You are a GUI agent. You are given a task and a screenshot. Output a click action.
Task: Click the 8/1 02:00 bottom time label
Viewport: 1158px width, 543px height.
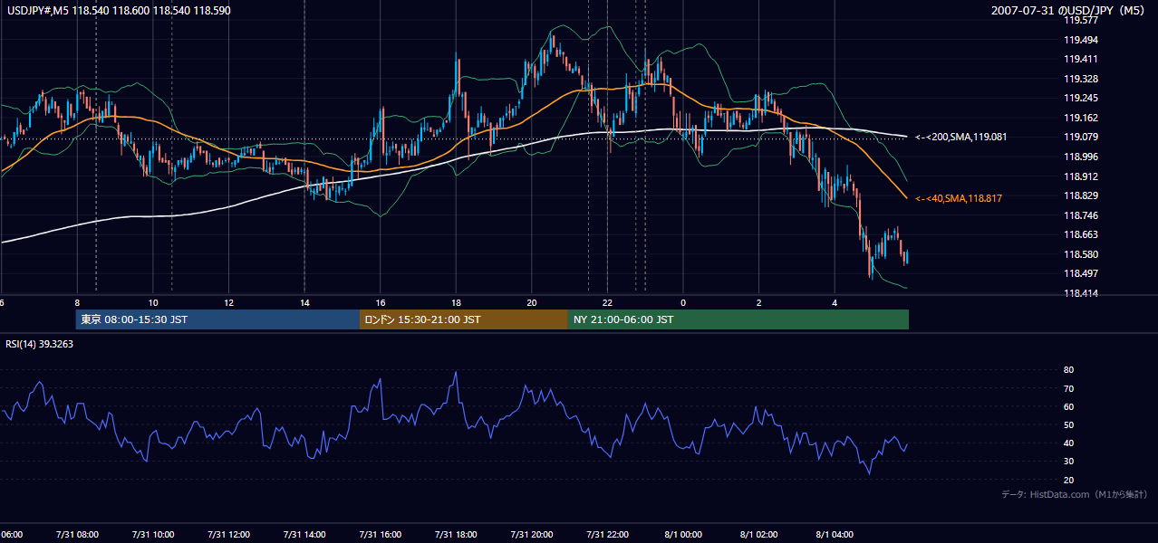(759, 534)
